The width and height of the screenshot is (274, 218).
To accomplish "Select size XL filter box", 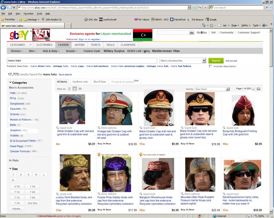I will pos(13,180).
